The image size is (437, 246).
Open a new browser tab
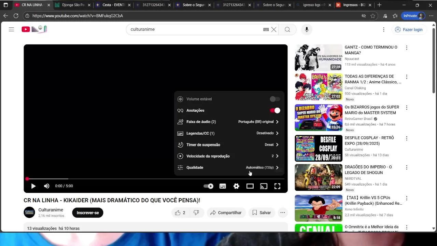coord(379,5)
